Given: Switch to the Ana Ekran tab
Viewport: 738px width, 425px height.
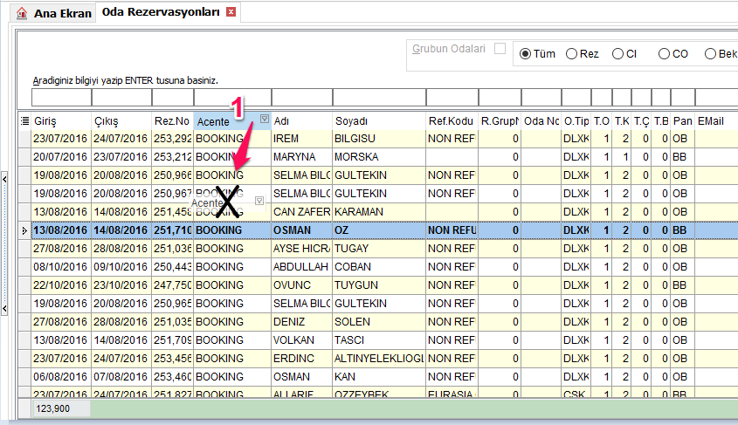Looking at the screenshot, I should (x=53, y=13).
